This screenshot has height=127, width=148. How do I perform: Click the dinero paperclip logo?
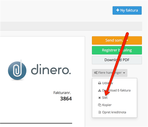click(x=17, y=70)
